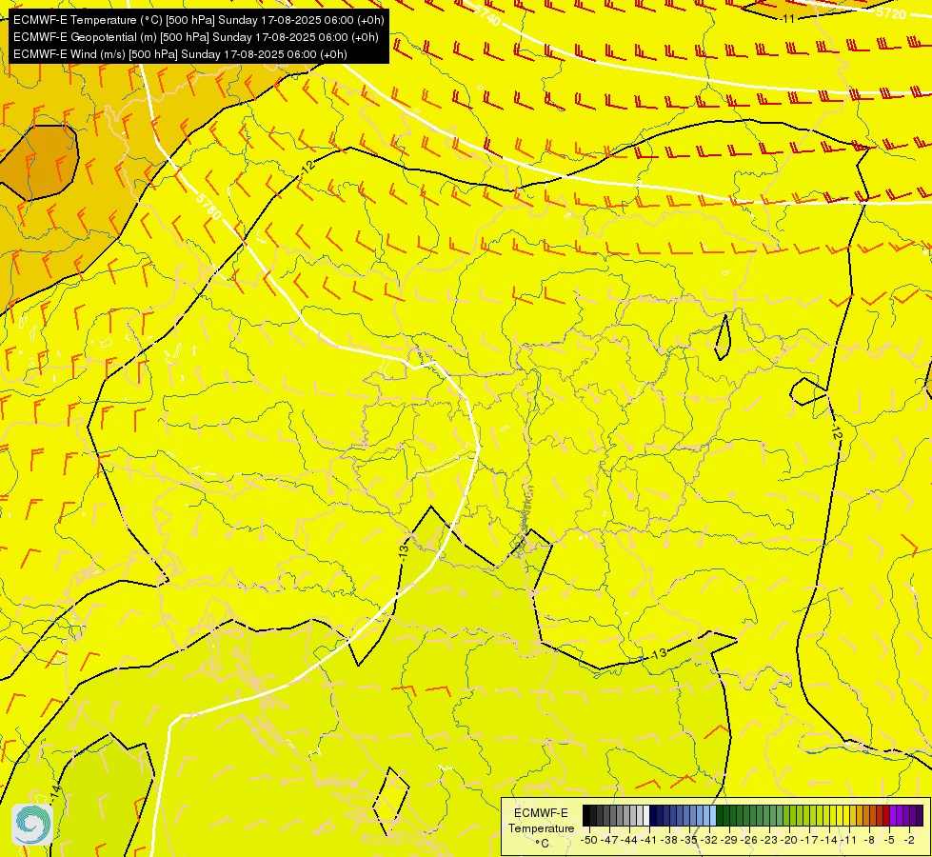The image size is (932, 857).
Task: Click the -35 tick value in the legend
Action: tap(689, 840)
